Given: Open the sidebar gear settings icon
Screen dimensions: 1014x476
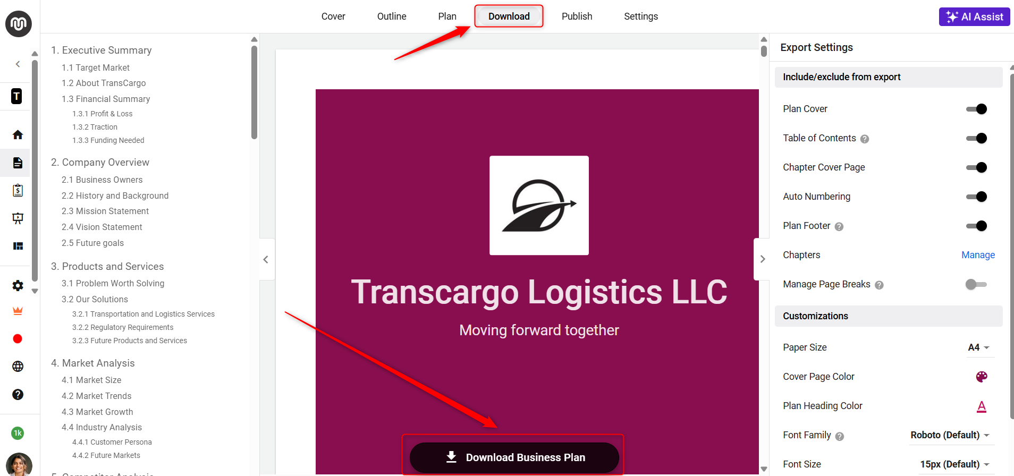Looking at the screenshot, I should pyautogui.click(x=18, y=286).
